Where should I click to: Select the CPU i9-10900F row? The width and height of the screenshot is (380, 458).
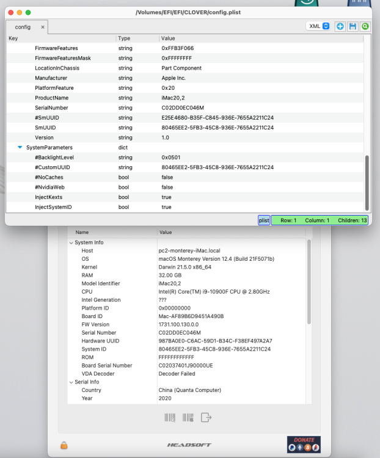pyautogui.click(x=187, y=291)
